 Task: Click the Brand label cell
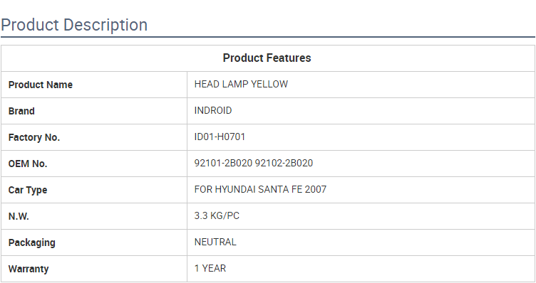(94, 111)
